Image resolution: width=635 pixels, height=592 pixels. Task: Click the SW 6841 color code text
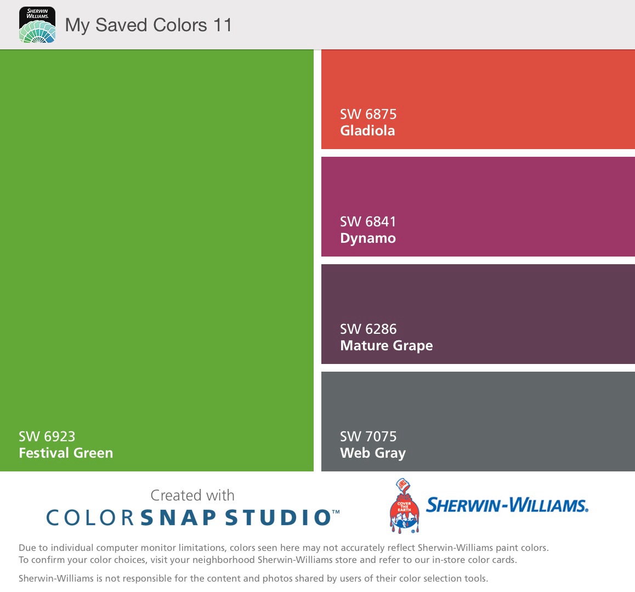point(367,221)
